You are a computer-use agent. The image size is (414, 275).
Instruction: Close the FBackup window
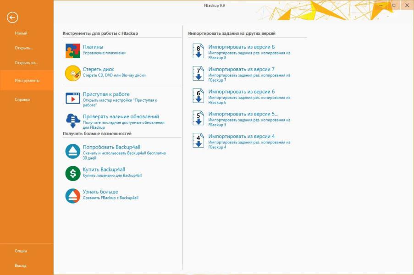tap(407, 5)
